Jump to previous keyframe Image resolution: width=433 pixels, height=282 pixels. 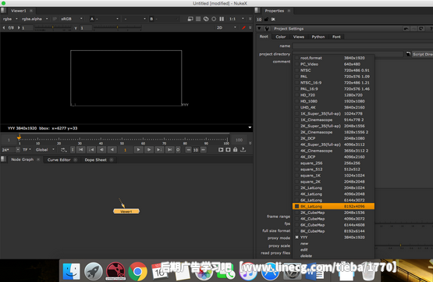(91, 149)
